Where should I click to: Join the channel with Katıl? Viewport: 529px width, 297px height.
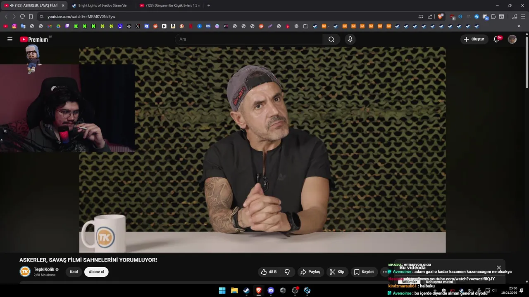74,272
